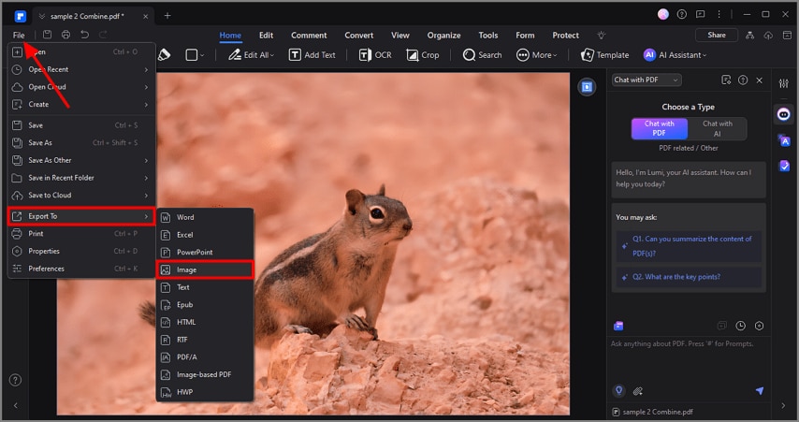Export to HTML format
Image resolution: width=799 pixels, height=422 pixels.
(205, 322)
